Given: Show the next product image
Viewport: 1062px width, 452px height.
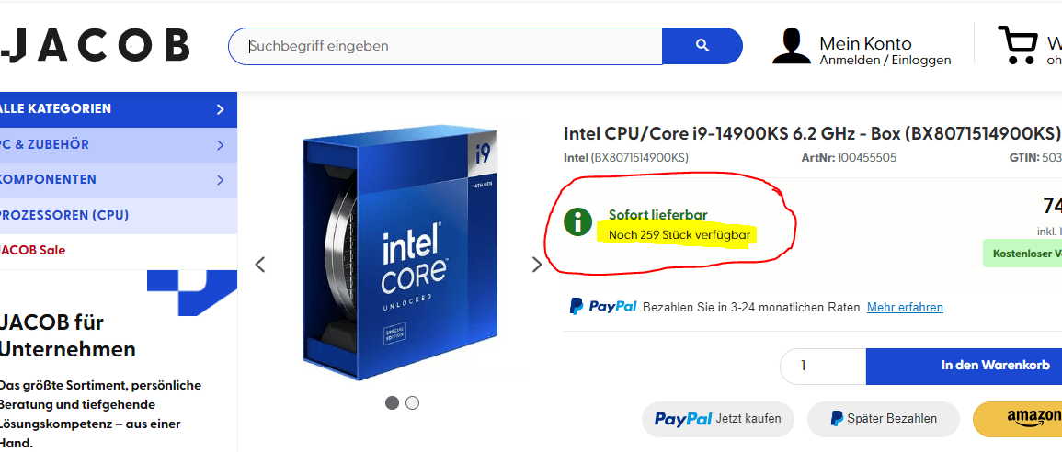Looking at the screenshot, I should 537,265.
